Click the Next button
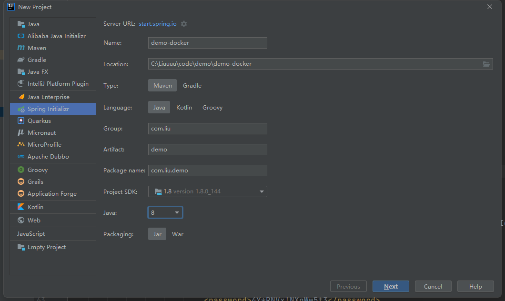Screen dimensions: 505x301 (391, 286)
